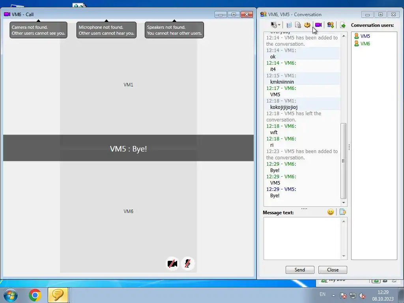Open the connection status dropdown in conversation toolbar

tap(275, 25)
